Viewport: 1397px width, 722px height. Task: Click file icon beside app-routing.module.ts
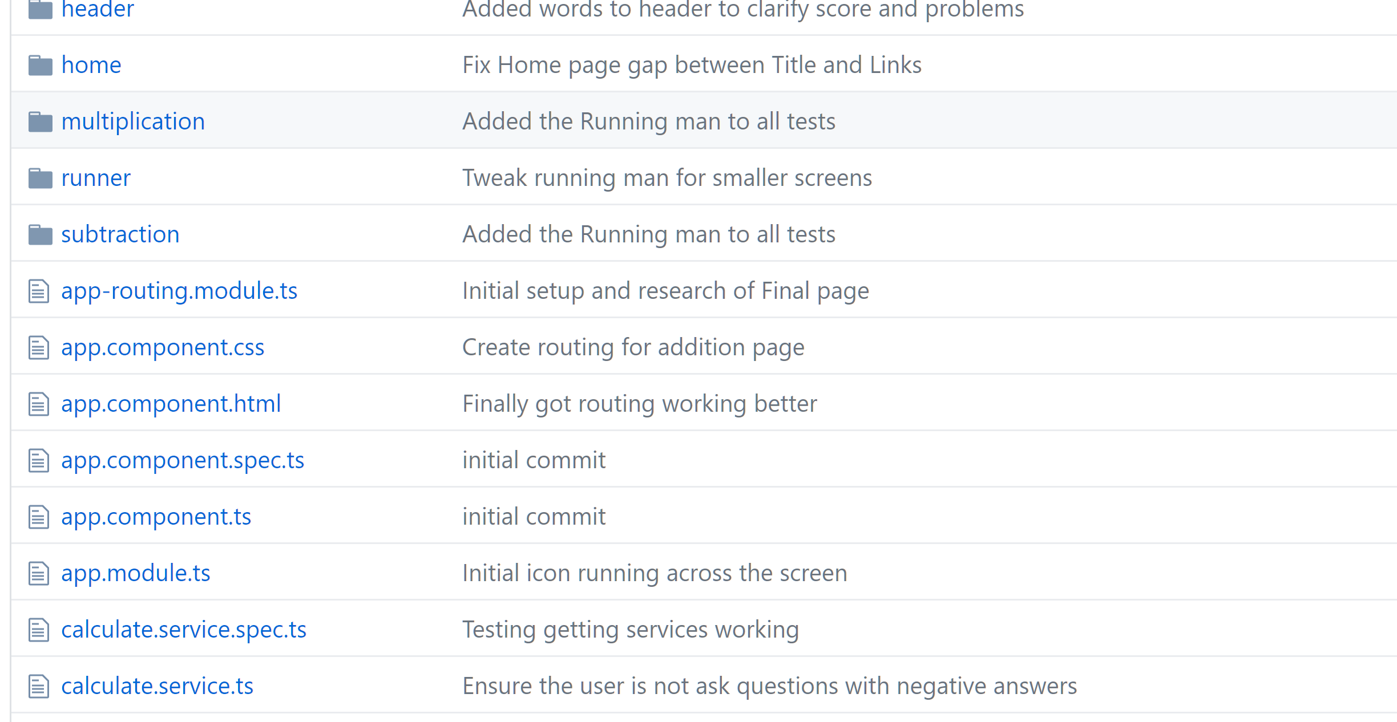(x=39, y=291)
